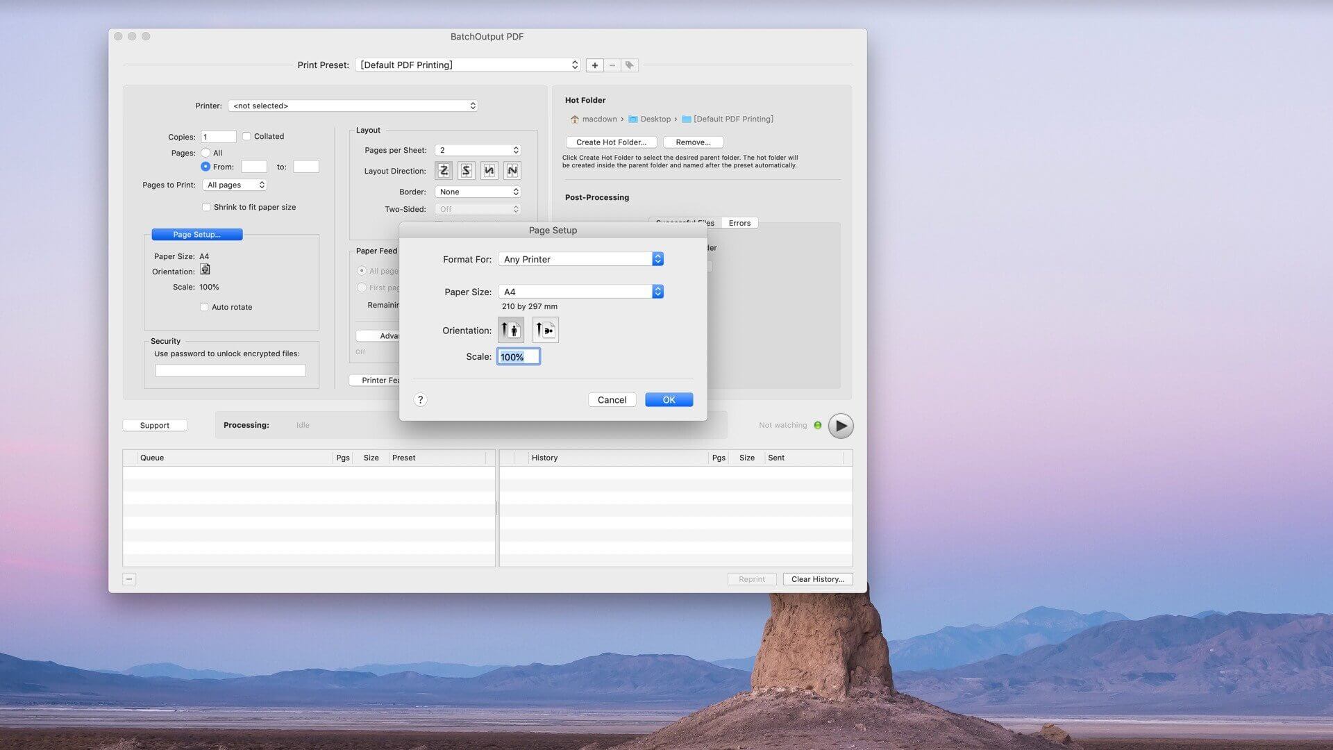Click the queue and history pane divider
Viewport: 1333px width, 750px height.
tap(497, 508)
